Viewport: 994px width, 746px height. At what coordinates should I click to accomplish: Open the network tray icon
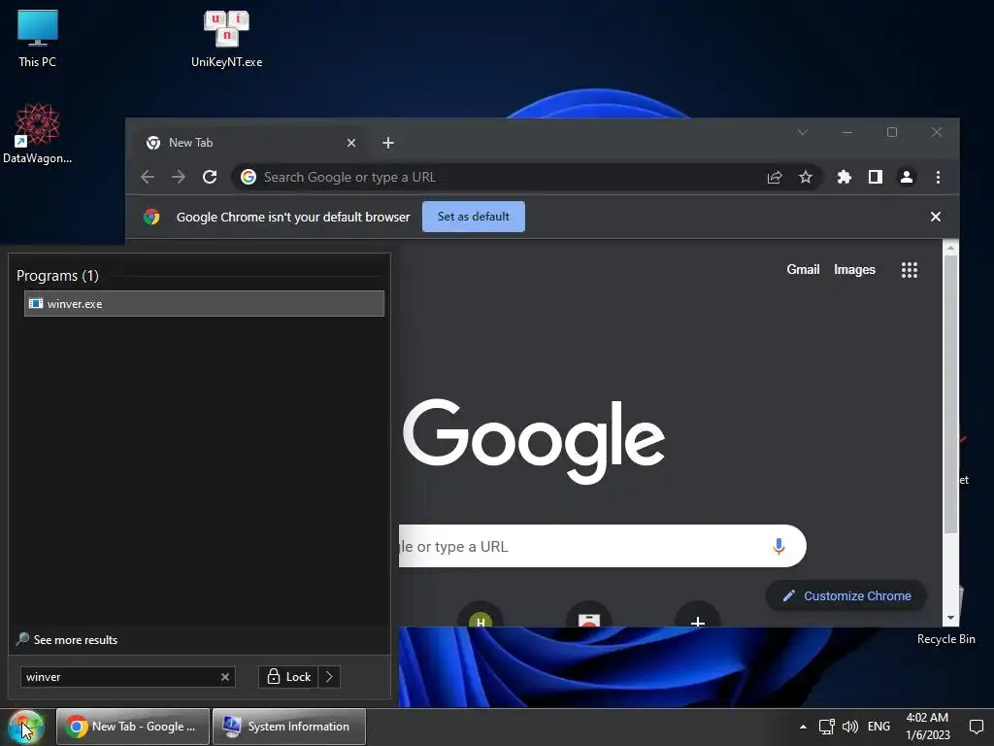826,727
